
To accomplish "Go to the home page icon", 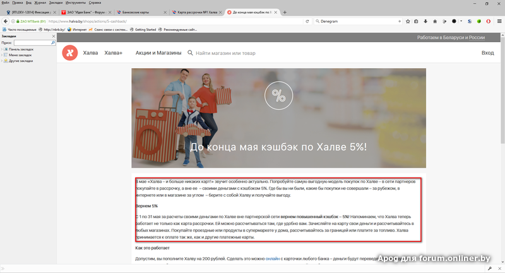I will point(435,21).
